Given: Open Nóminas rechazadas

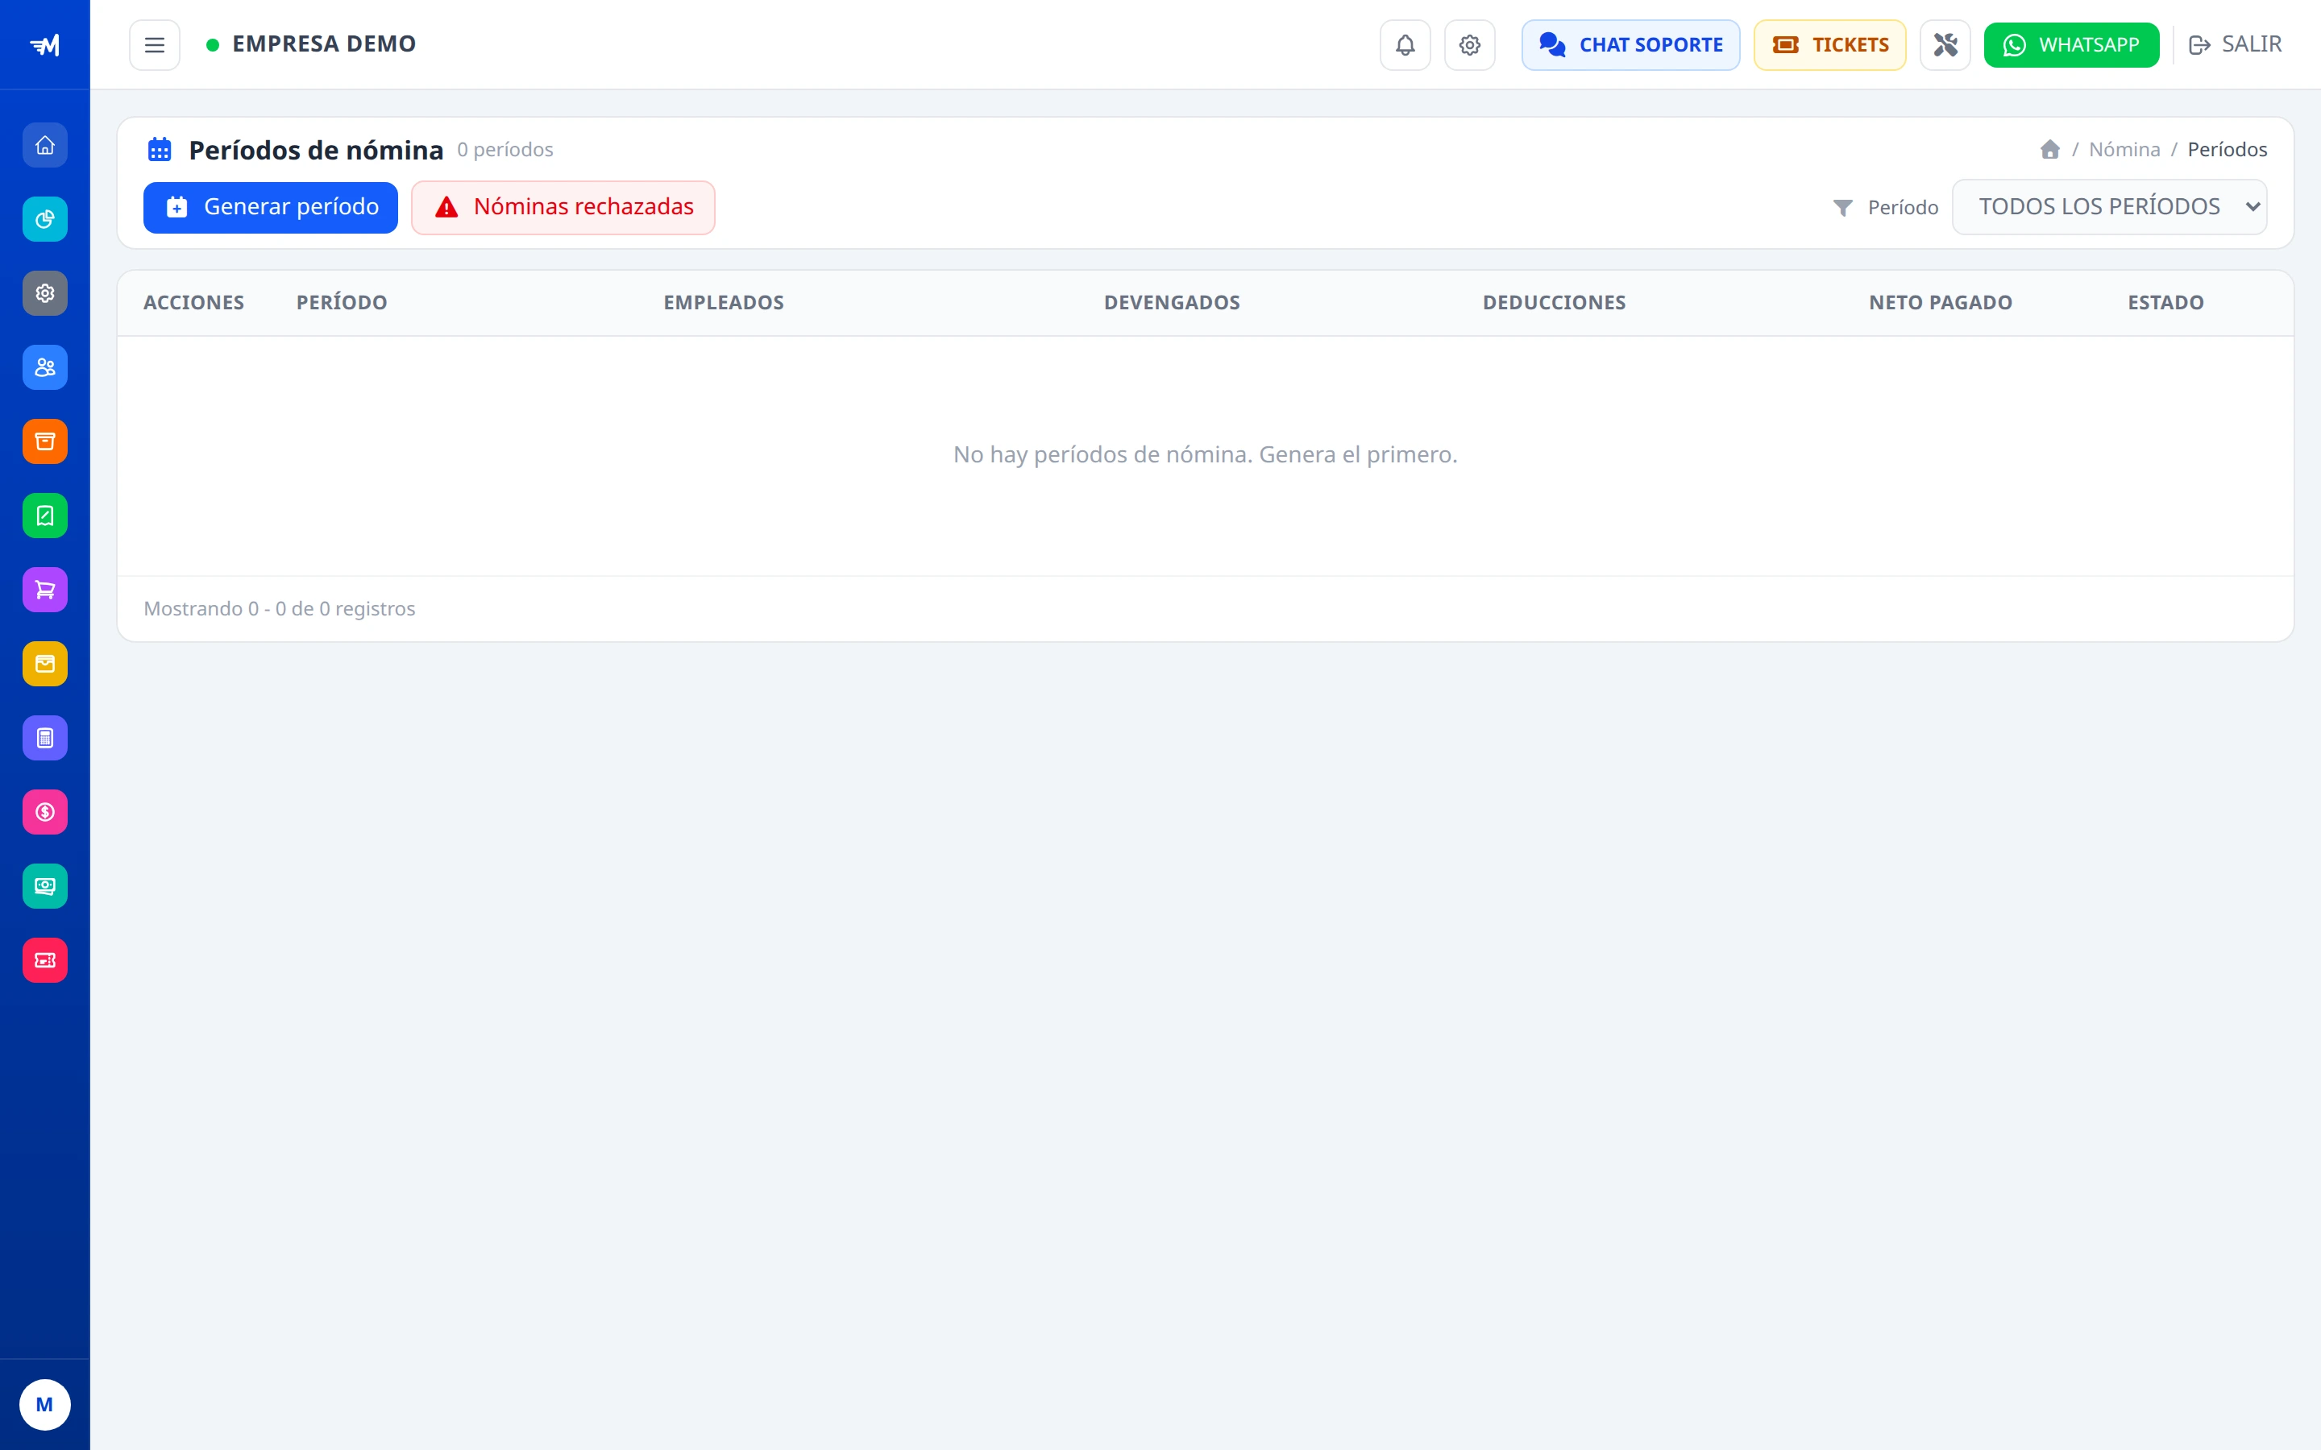Looking at the screenshot, I should point(563,207).
